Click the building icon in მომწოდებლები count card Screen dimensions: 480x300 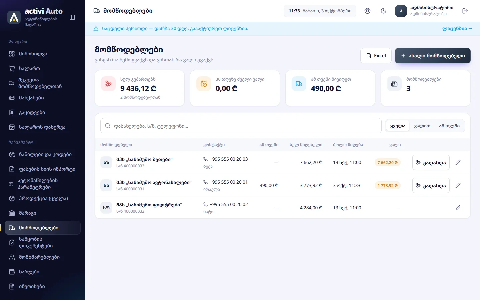point(394,84)
